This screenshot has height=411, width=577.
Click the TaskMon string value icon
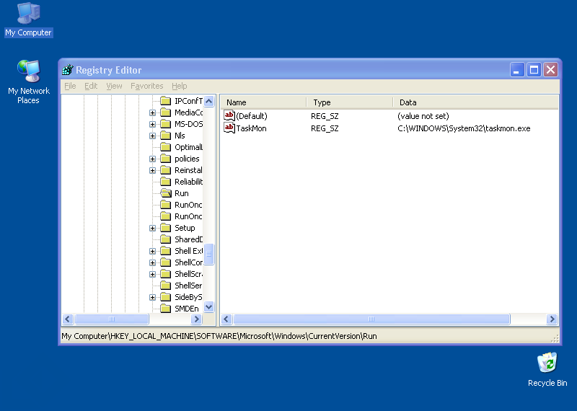[229, 128]
